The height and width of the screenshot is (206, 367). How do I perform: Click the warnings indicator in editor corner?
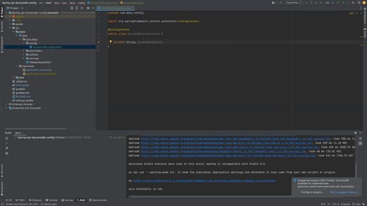[x=352, y=13]
